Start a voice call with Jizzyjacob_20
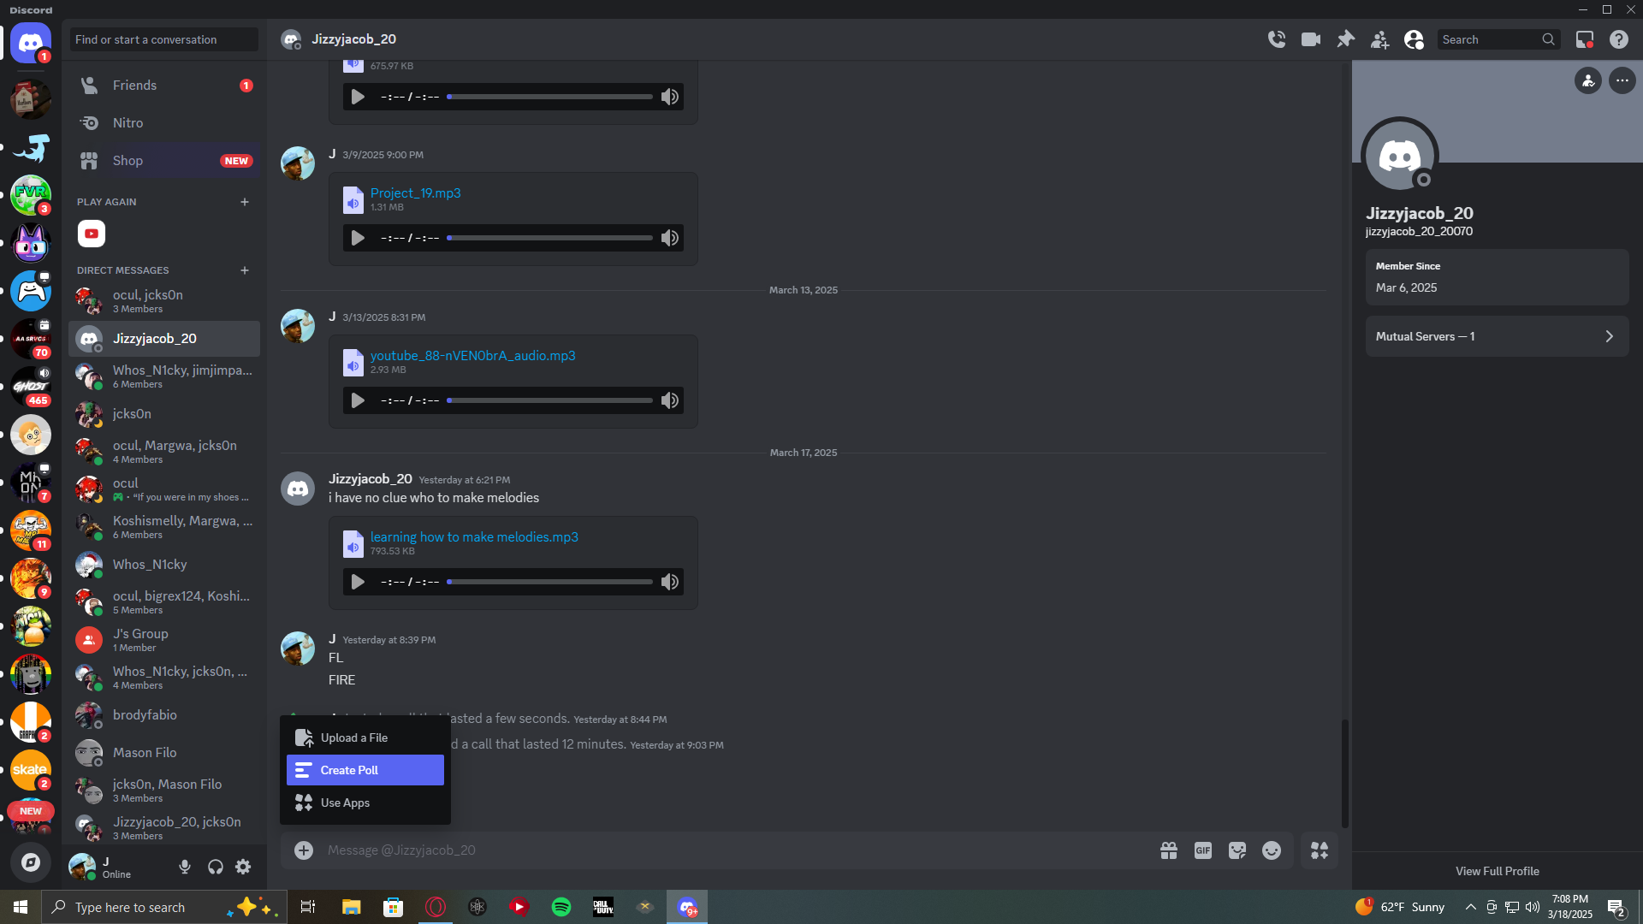1643x924 pixels. tap(1277, 39)
